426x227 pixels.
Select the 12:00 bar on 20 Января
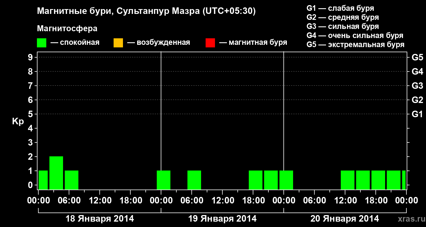pyautogui.click(x=348, y=180)
